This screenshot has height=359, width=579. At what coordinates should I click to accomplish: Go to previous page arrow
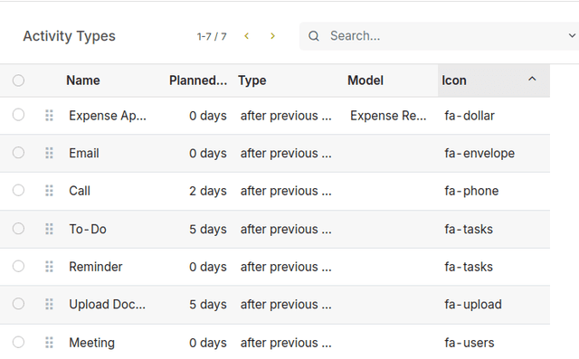pyautogui.click(x=247, y=36)
